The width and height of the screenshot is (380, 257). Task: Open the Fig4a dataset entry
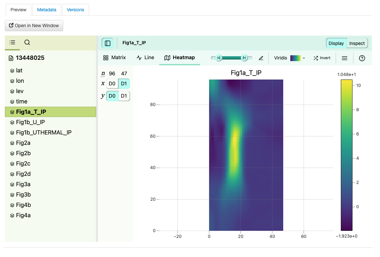click(23, 215)
